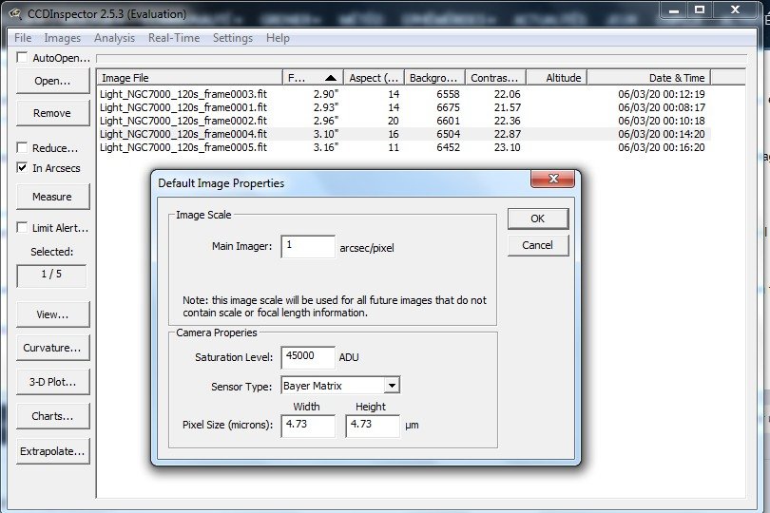Sort by the Backgro... column header
Image resolution: width=770 pixels, height=513 pixels.
pos(434,78)
